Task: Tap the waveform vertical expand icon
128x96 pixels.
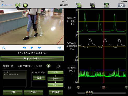Action: coord(107,5)
